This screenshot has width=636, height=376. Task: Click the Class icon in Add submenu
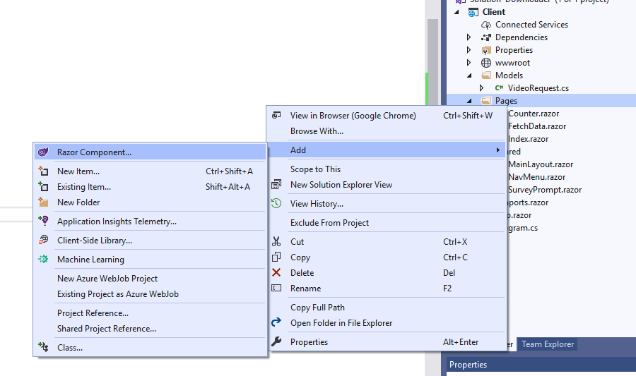point(43,347)
